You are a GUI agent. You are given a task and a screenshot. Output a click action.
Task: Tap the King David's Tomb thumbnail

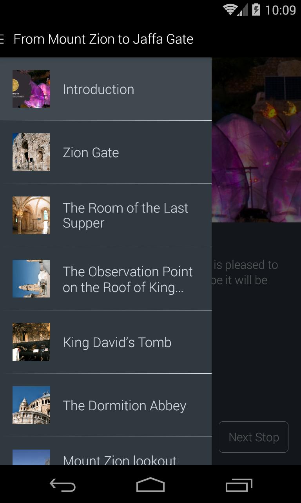pos(31,342)
